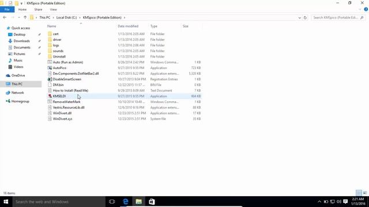369x207 pixels.
Task: Show hidden system tray icons
Action: [x=319, y=202]
